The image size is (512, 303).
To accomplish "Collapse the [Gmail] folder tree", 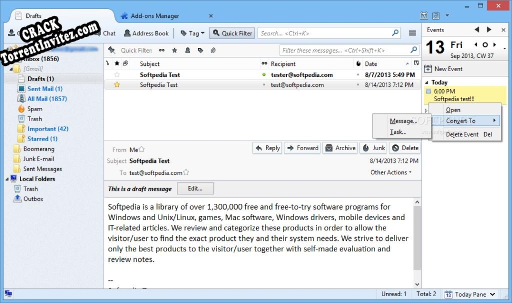I will (x=11, y=69).
